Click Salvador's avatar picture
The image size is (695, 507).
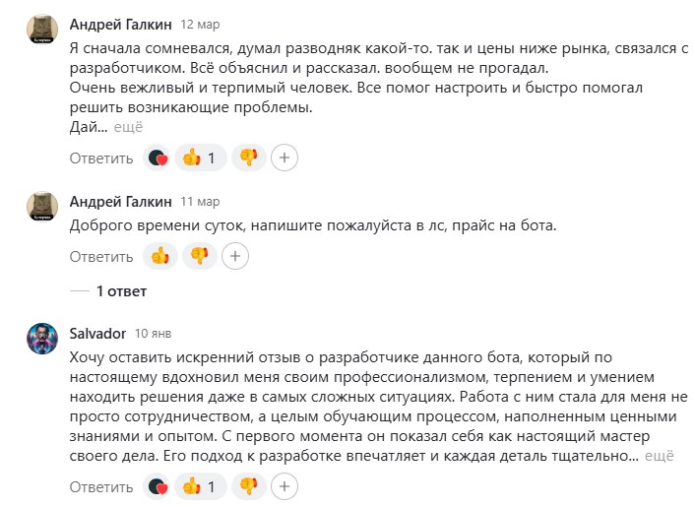click(x=42, y=339)
